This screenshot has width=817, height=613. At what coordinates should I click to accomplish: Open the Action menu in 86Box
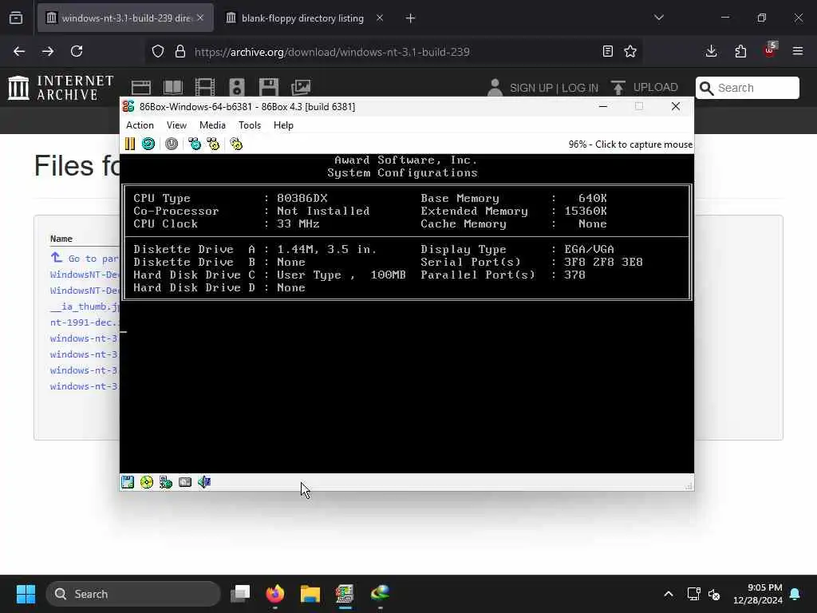point(140,125)
